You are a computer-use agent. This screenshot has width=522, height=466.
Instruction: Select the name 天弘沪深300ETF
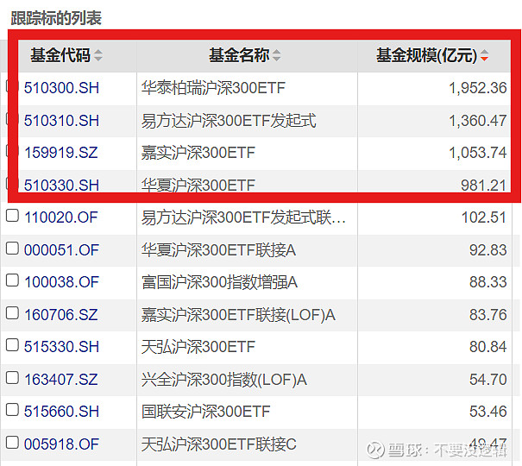[198, 347]
